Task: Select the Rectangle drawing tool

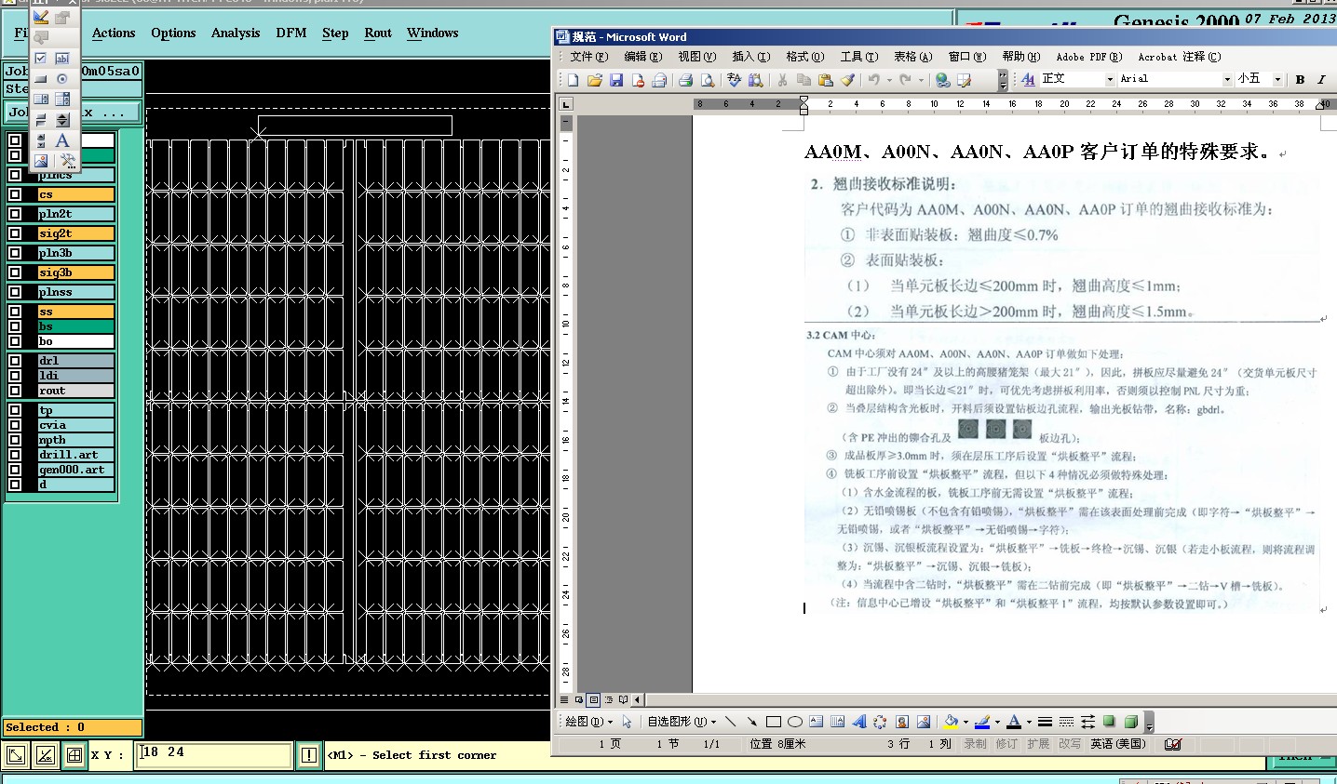Action: pos(773,722)
